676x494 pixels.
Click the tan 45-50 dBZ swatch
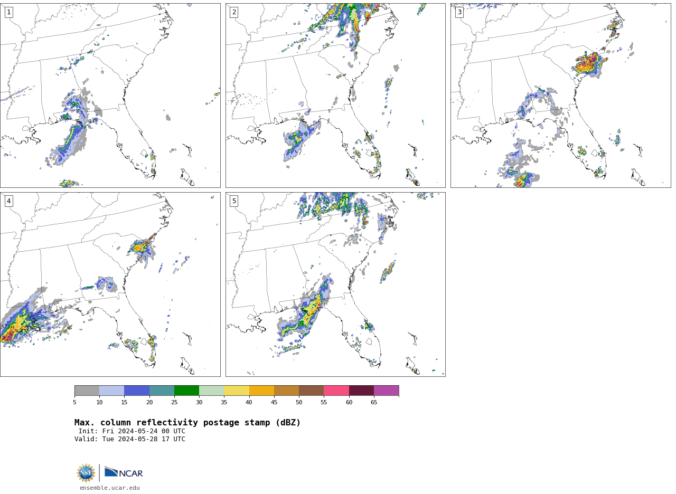286,391
